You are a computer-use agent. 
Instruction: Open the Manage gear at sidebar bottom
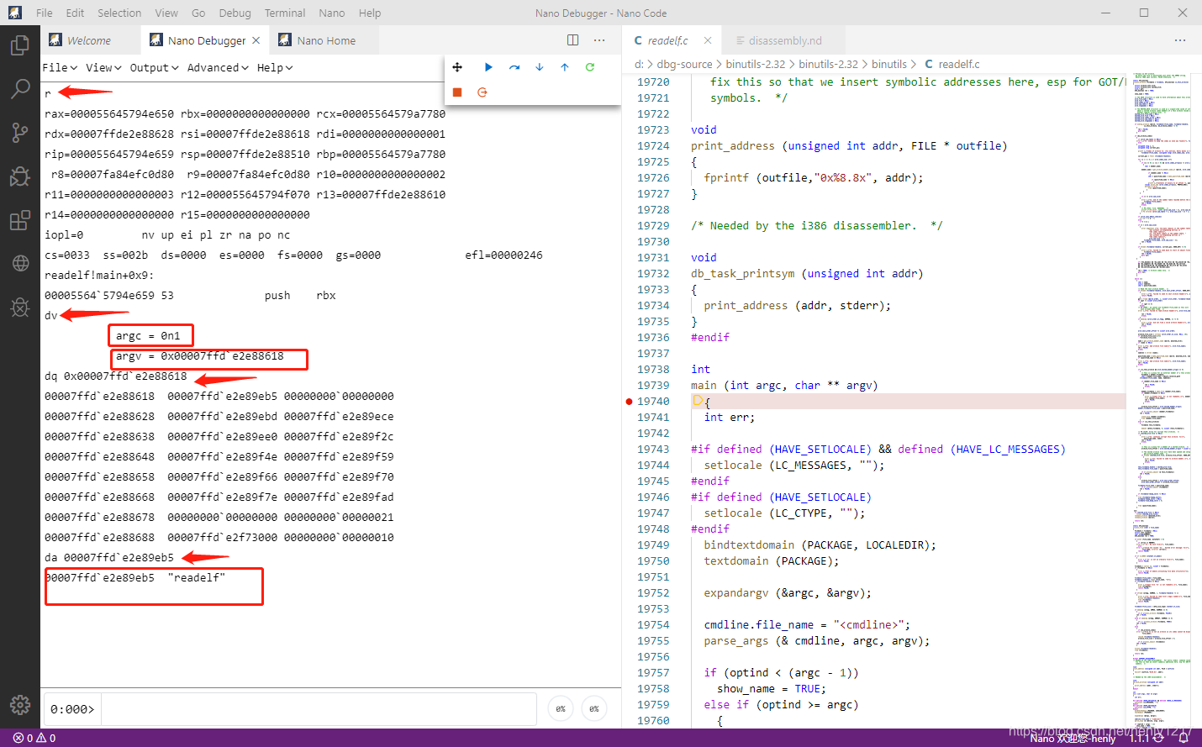19,705
